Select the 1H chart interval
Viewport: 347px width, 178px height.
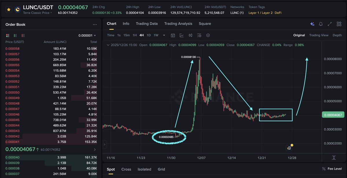click(x=135, y=35)
